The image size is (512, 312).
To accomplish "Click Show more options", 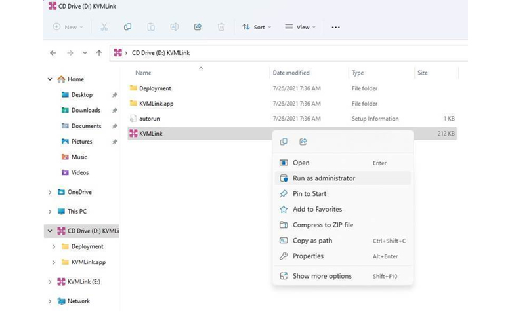I will (x=343, y=276).
